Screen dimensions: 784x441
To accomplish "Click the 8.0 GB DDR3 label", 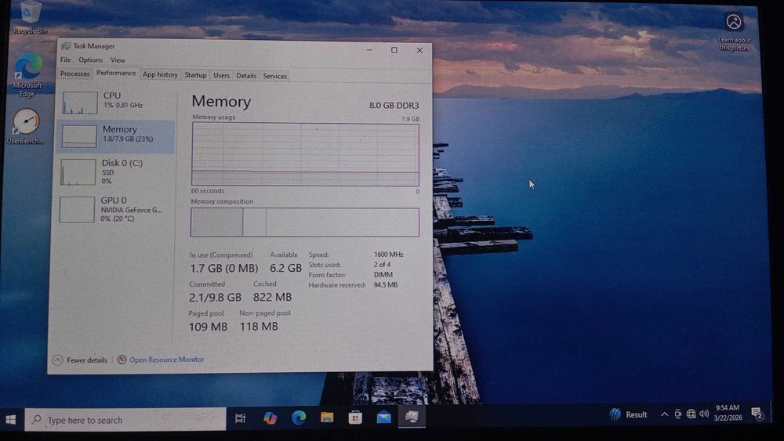I will tap(394, 106).
